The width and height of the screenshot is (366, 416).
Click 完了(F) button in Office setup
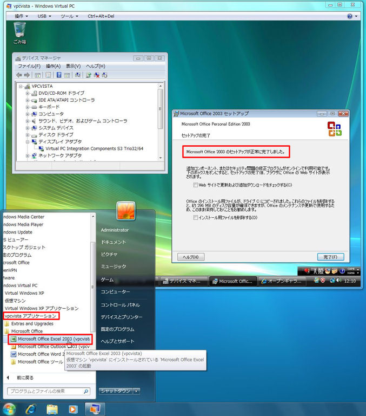(330, 257)
